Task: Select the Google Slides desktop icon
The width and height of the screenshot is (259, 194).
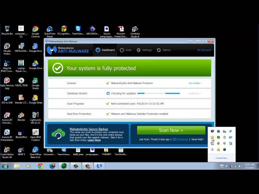Action: pos(36,99)
